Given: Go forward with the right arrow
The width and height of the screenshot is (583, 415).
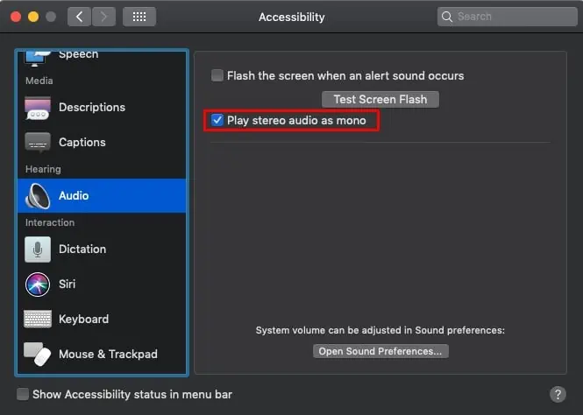Looking at the screenshot, I should coord(103,17).
